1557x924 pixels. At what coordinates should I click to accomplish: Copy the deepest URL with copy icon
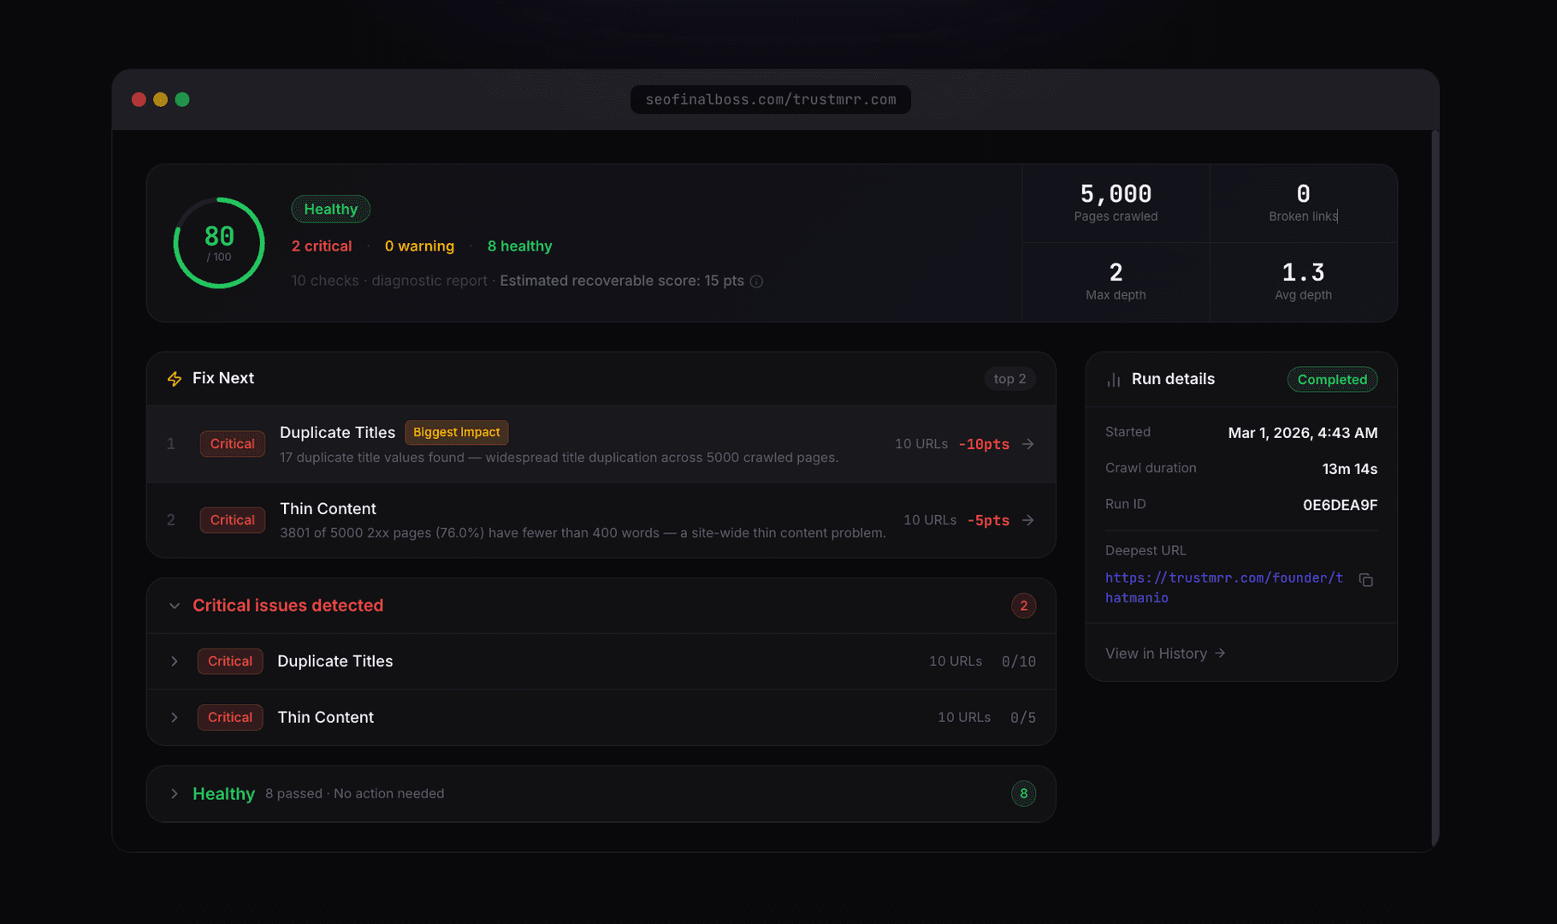1366,580
